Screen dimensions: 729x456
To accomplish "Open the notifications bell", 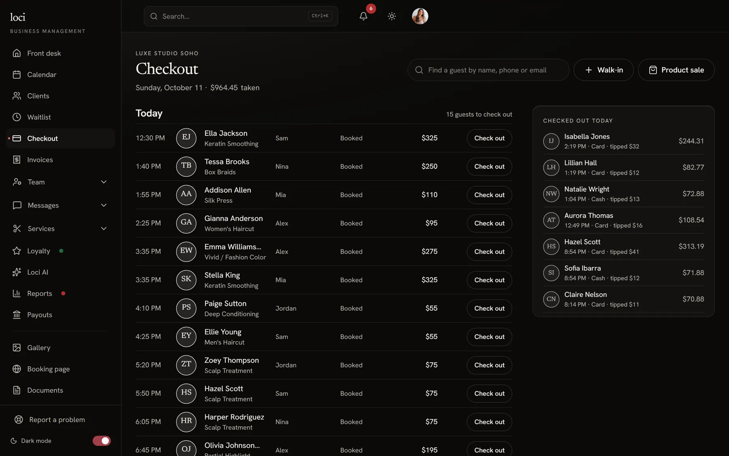I will point(363,16).
